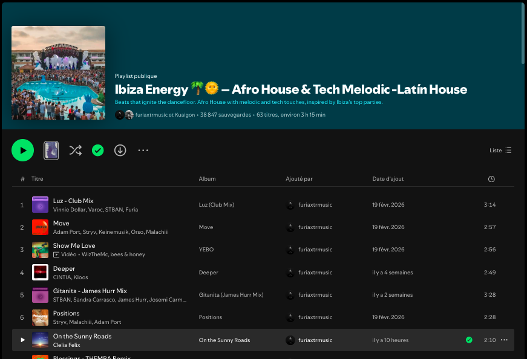Start playing the Ibiza Energy playlist
The width and height of the screenshot is (527, 359).
22,150
